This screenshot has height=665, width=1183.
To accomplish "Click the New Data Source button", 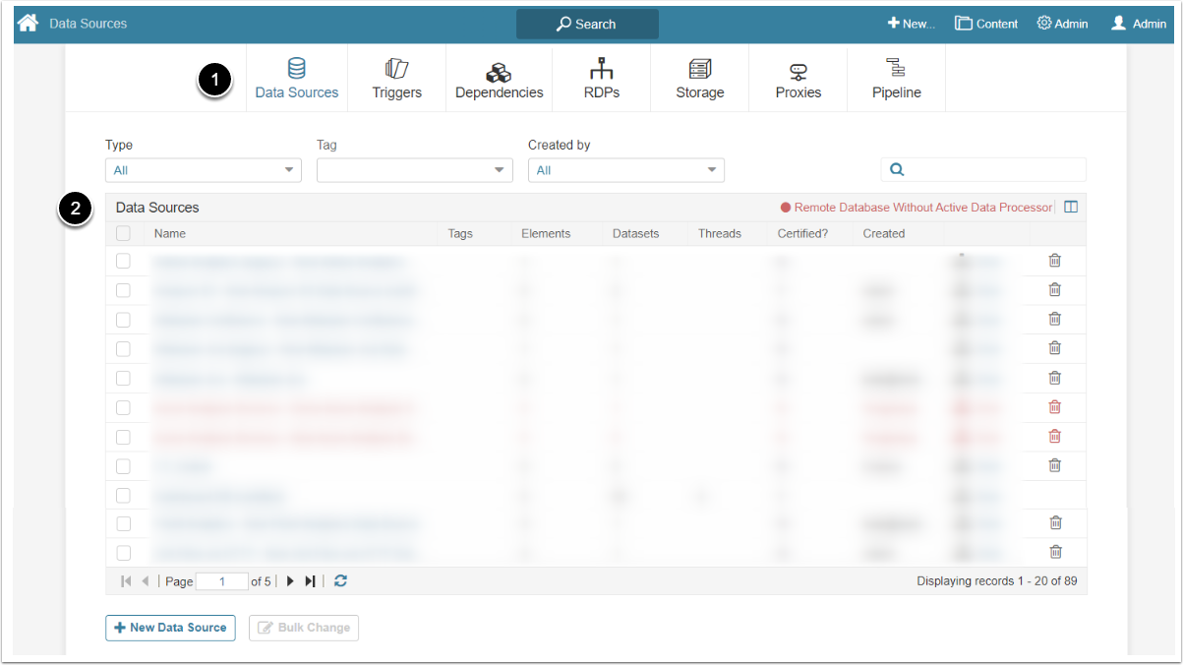I will [170, 628].
